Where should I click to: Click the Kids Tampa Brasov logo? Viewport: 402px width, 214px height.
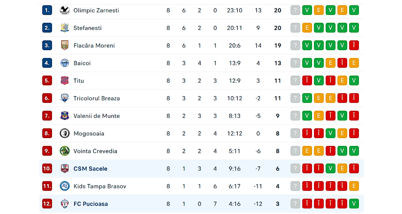(65, 186)
